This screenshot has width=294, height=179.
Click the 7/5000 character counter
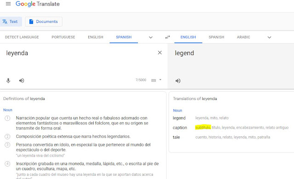coord(141,80)
